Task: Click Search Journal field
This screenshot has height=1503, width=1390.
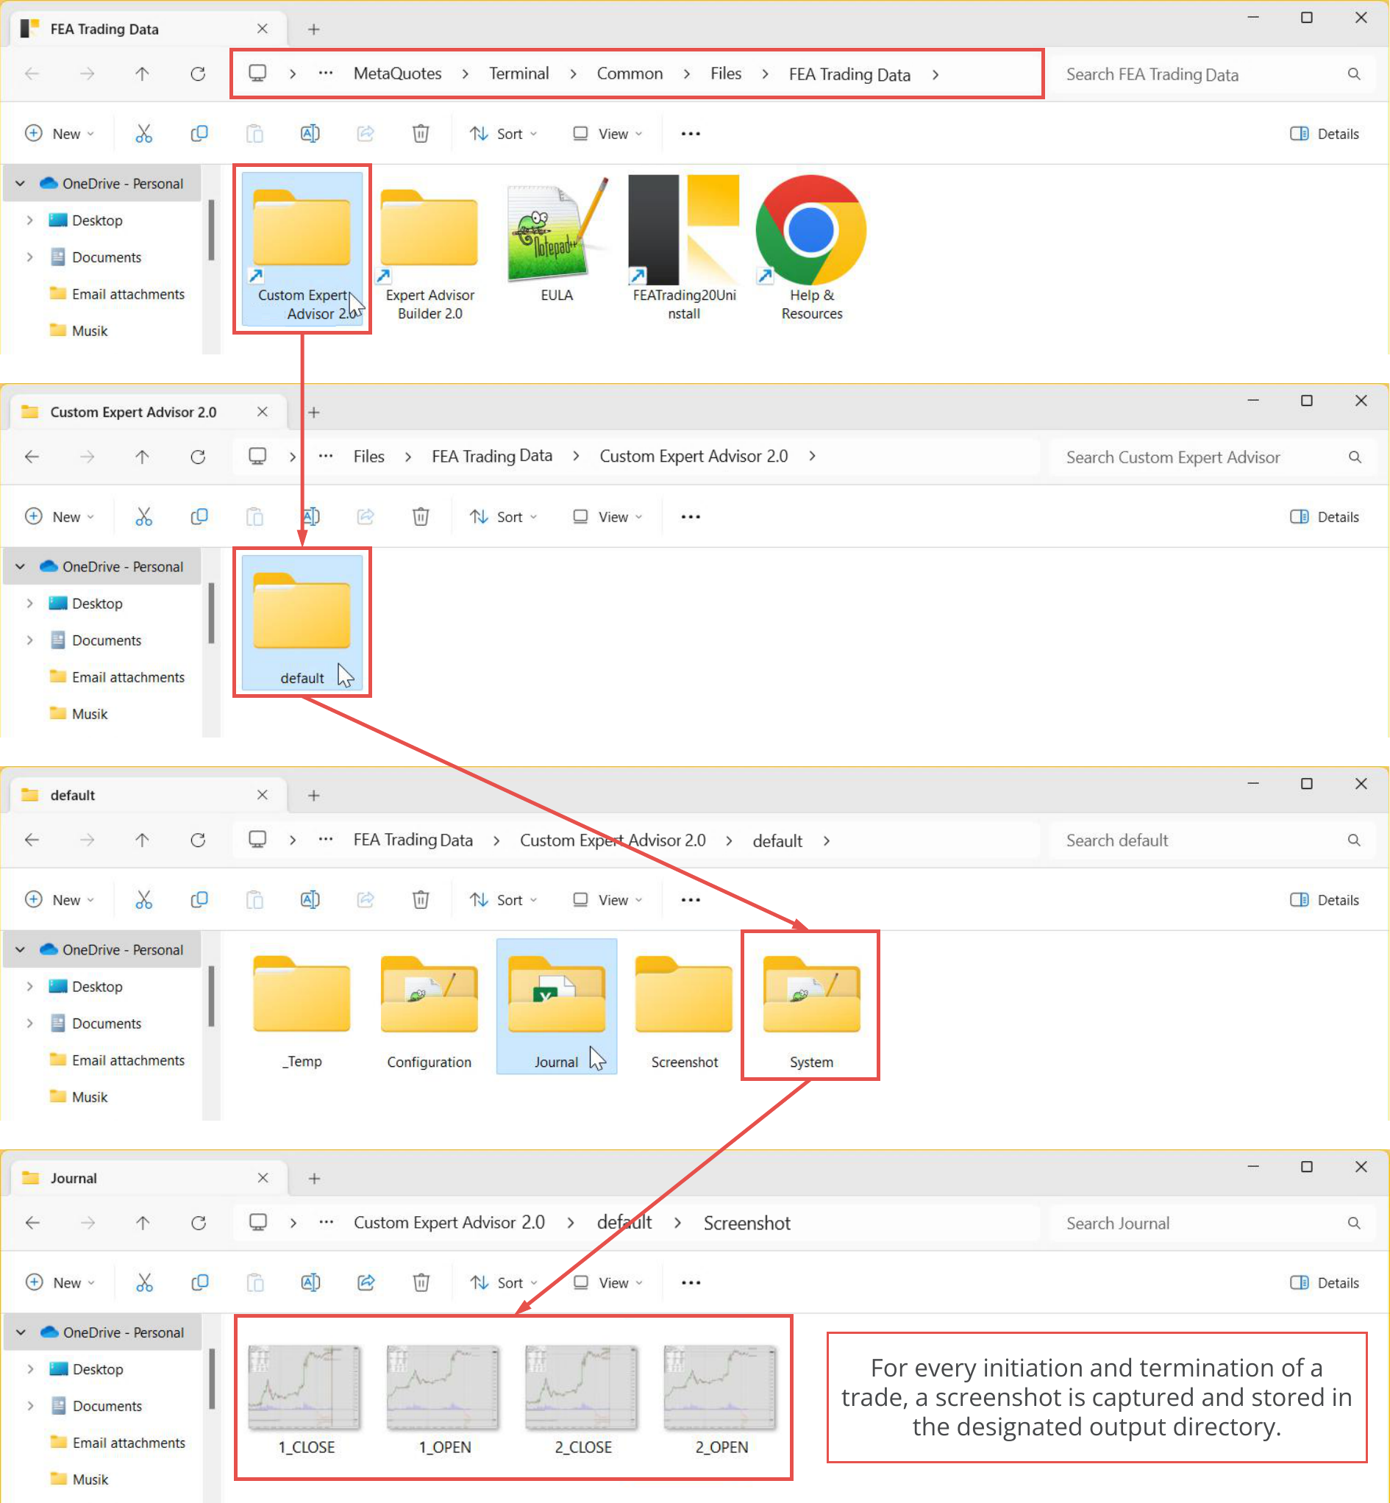Action: click(1212, 1224)
